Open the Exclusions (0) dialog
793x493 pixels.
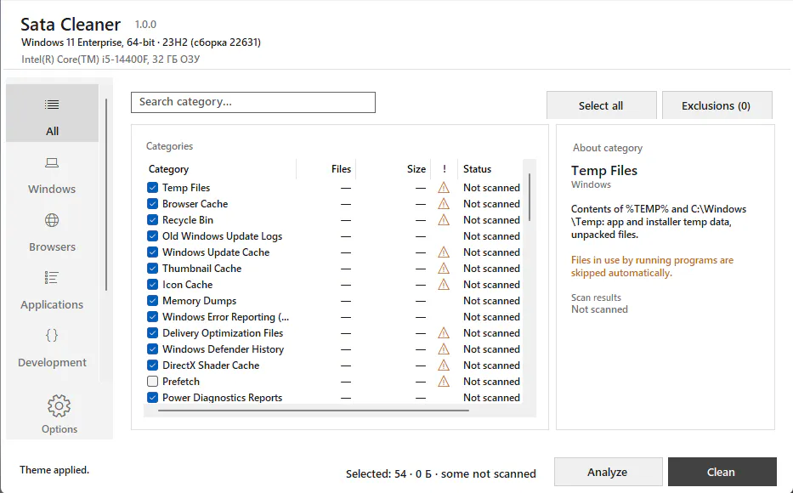717,105
